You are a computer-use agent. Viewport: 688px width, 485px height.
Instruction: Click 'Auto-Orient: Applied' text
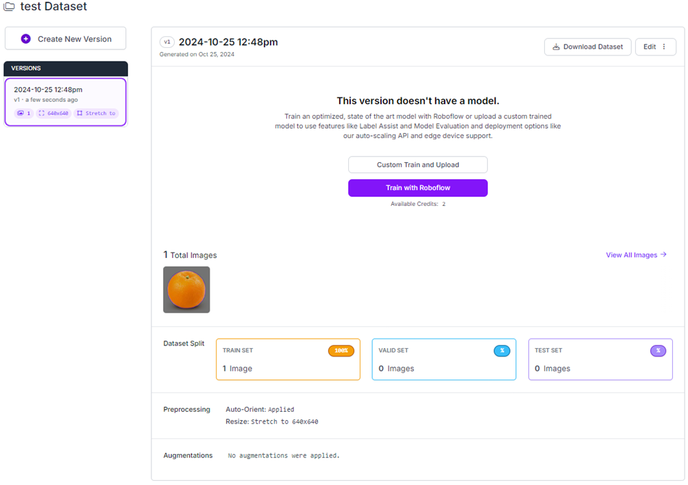tap(260, 409)
